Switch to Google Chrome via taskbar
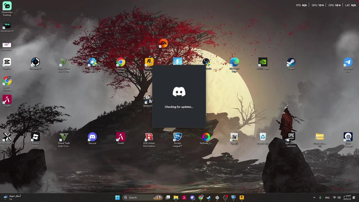The height and width of the screenshot is (202, 359). (x=201, y=198)
